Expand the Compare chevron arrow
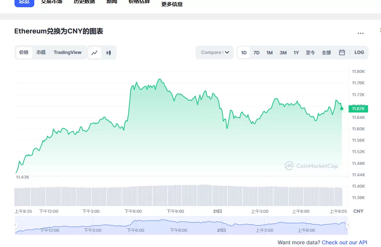This screenshot has width=381, height=247. click(227, 52)
